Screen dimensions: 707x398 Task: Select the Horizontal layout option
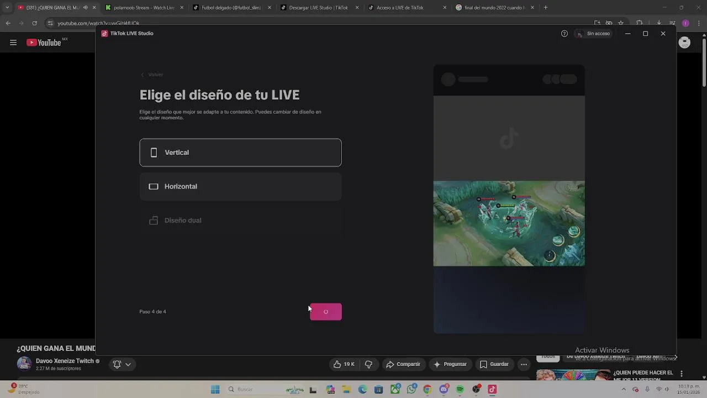click(240, 186)
